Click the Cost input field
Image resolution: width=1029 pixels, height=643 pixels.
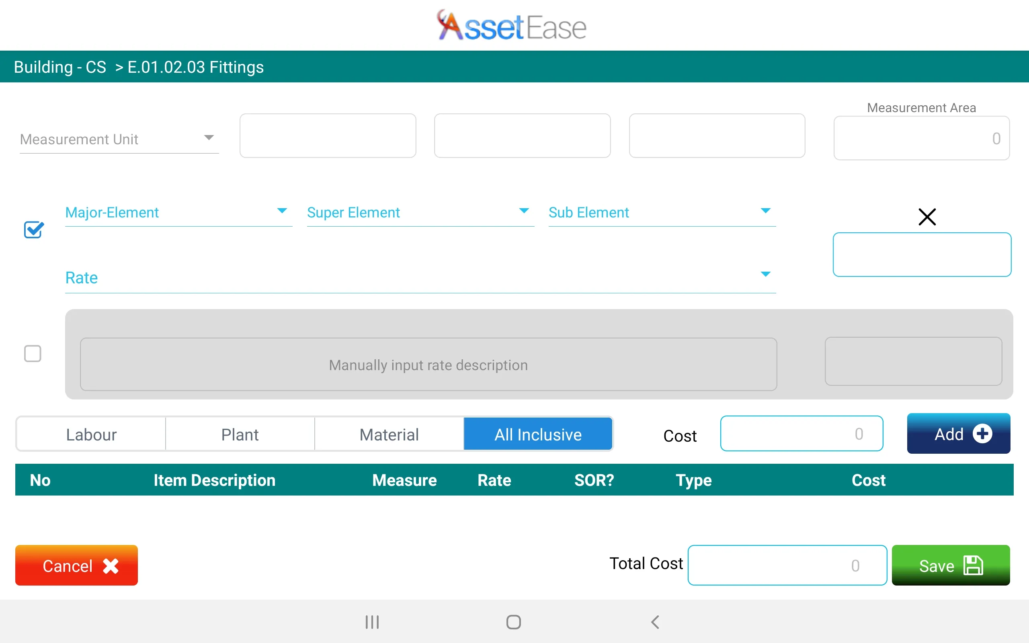[x=801, y=433]
